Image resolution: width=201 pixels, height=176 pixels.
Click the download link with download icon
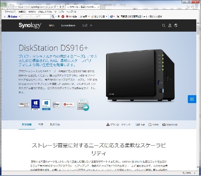click(x=118, y=124)
